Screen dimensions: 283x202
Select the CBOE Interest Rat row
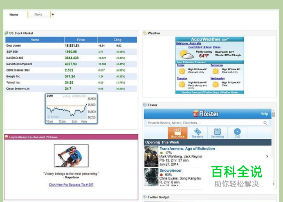pos(71,70)
